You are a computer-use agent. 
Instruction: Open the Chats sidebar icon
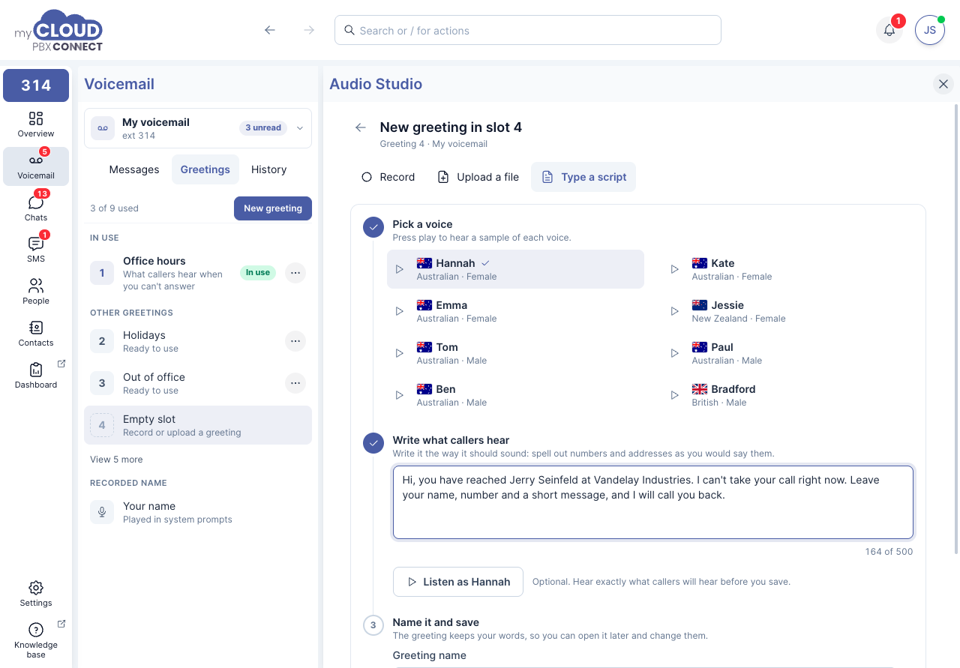pos(36,208)
